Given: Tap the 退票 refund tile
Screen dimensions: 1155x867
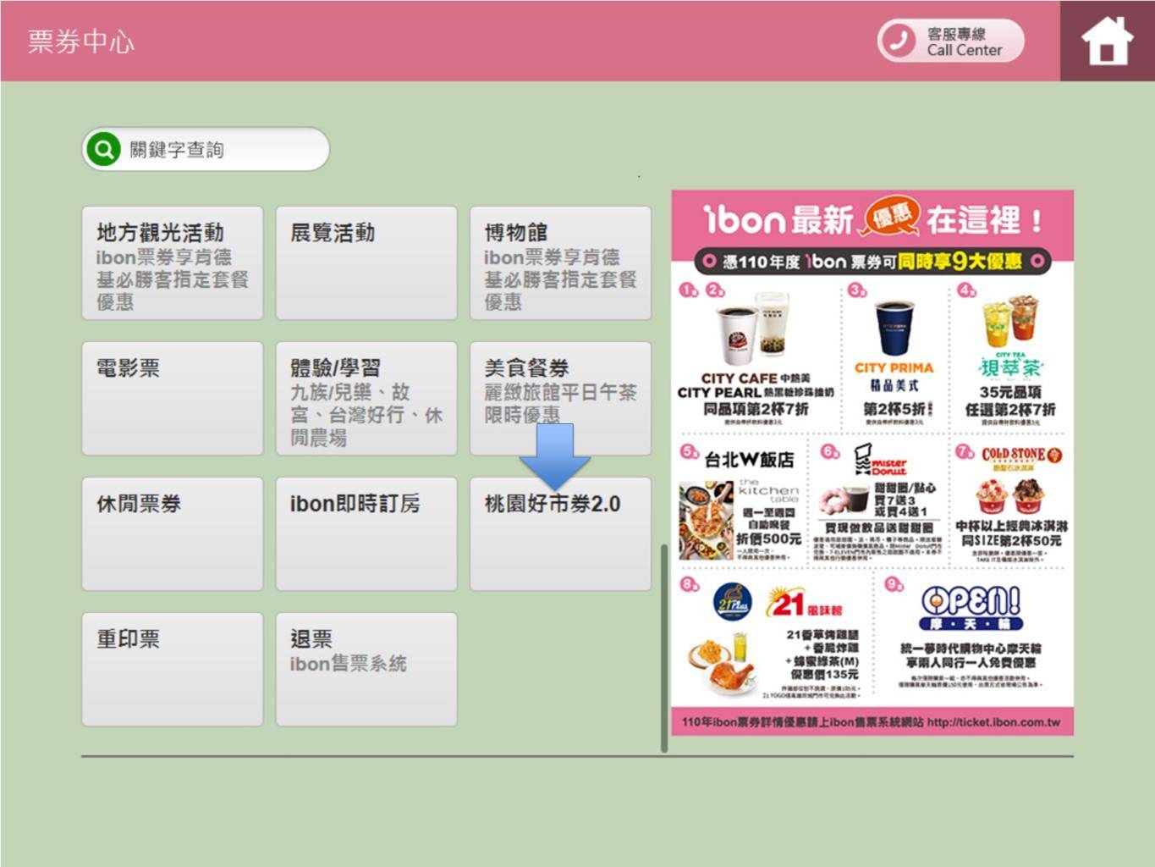Looking at the screenshot, I should point(366,670).
